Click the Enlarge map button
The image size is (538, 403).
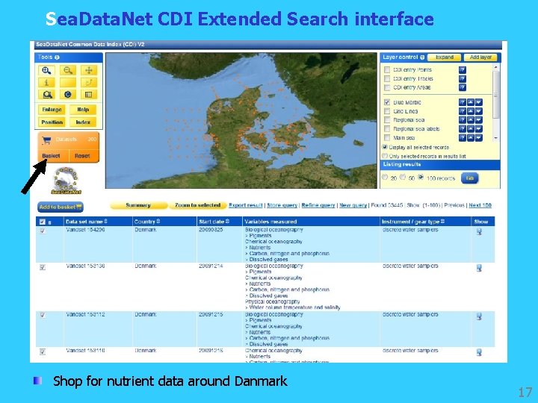52,110
